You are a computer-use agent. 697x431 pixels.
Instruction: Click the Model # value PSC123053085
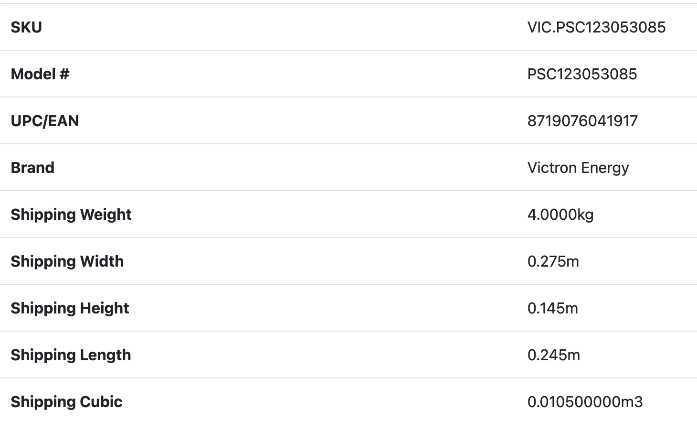[x=582, y=74]
